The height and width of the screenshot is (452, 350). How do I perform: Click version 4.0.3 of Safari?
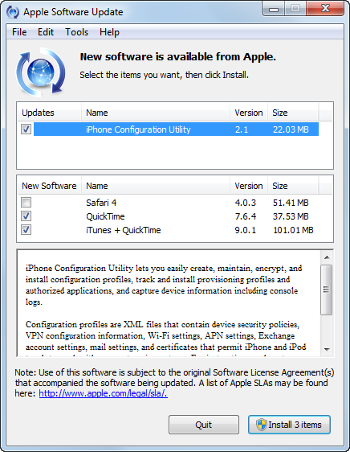pyautogui.click(x=245, y=203)
